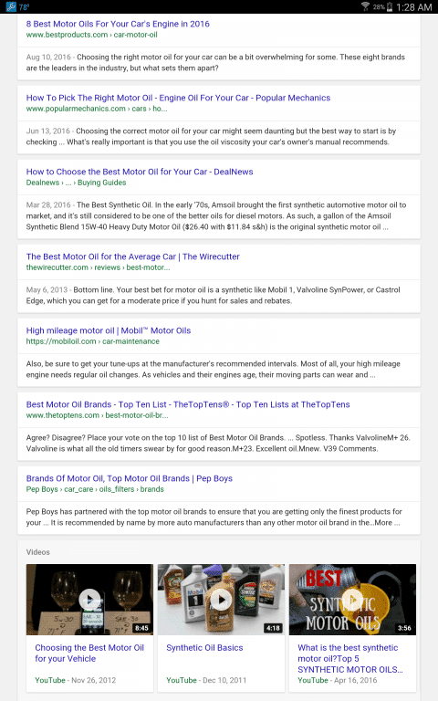Play the best synthetic motor oils video

(x=352, y=599)
